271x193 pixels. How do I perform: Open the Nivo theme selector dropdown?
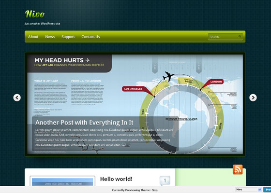click(248, 190)
